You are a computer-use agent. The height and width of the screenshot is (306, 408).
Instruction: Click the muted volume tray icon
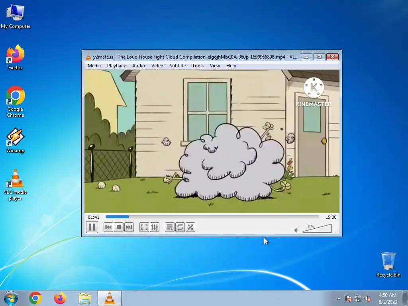(368, 298)
